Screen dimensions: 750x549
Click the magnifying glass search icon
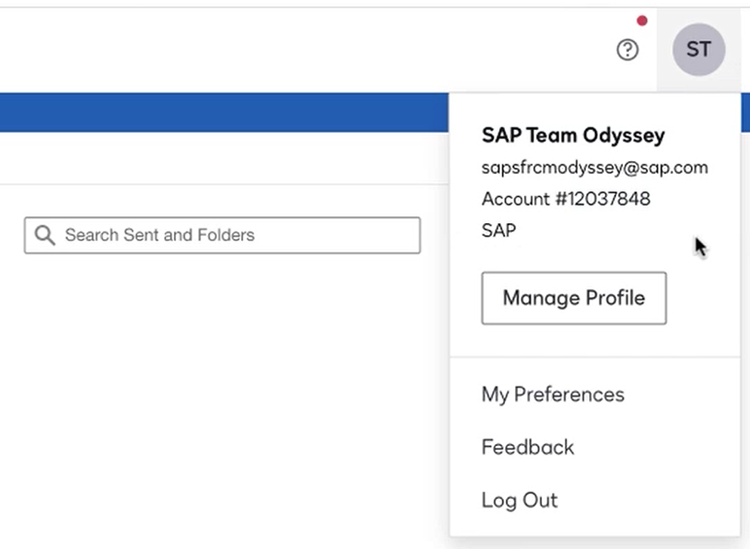tap(45, 235)
